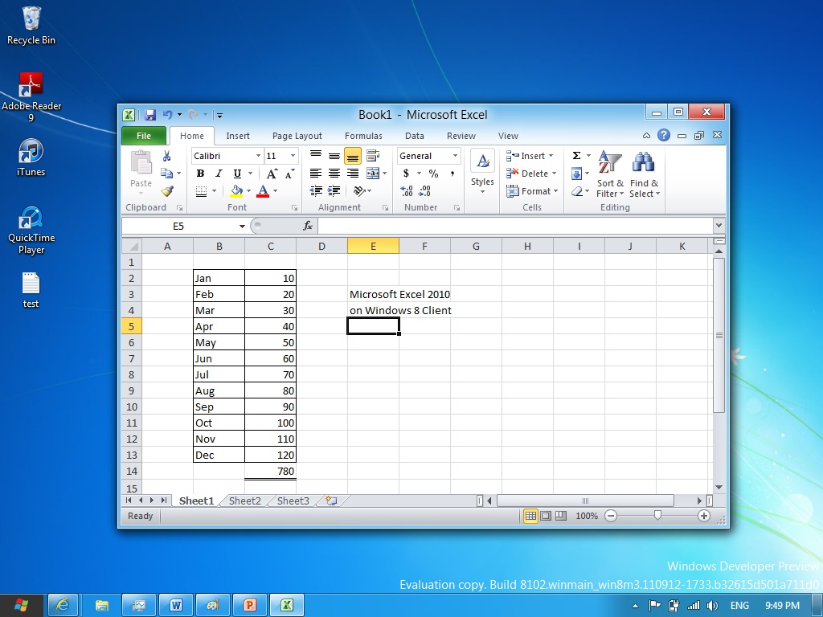
Task: Click the Comma Style icon
Action: (452, 174)
